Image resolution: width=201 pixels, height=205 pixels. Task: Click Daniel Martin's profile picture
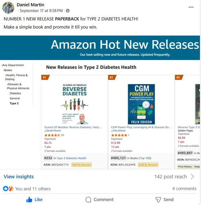point(8,8)
